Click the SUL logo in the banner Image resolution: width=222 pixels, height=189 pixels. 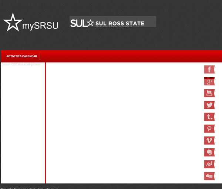tap(78, 23)
